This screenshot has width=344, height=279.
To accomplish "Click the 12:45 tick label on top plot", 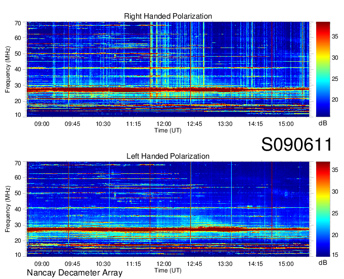I will 194,124.
